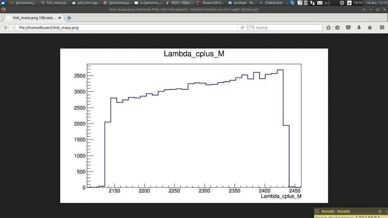The height and width of the screenshot is (218, 388).
Task: Switch to first [prezentacj... taskbar window
Action: coord(23,3)
